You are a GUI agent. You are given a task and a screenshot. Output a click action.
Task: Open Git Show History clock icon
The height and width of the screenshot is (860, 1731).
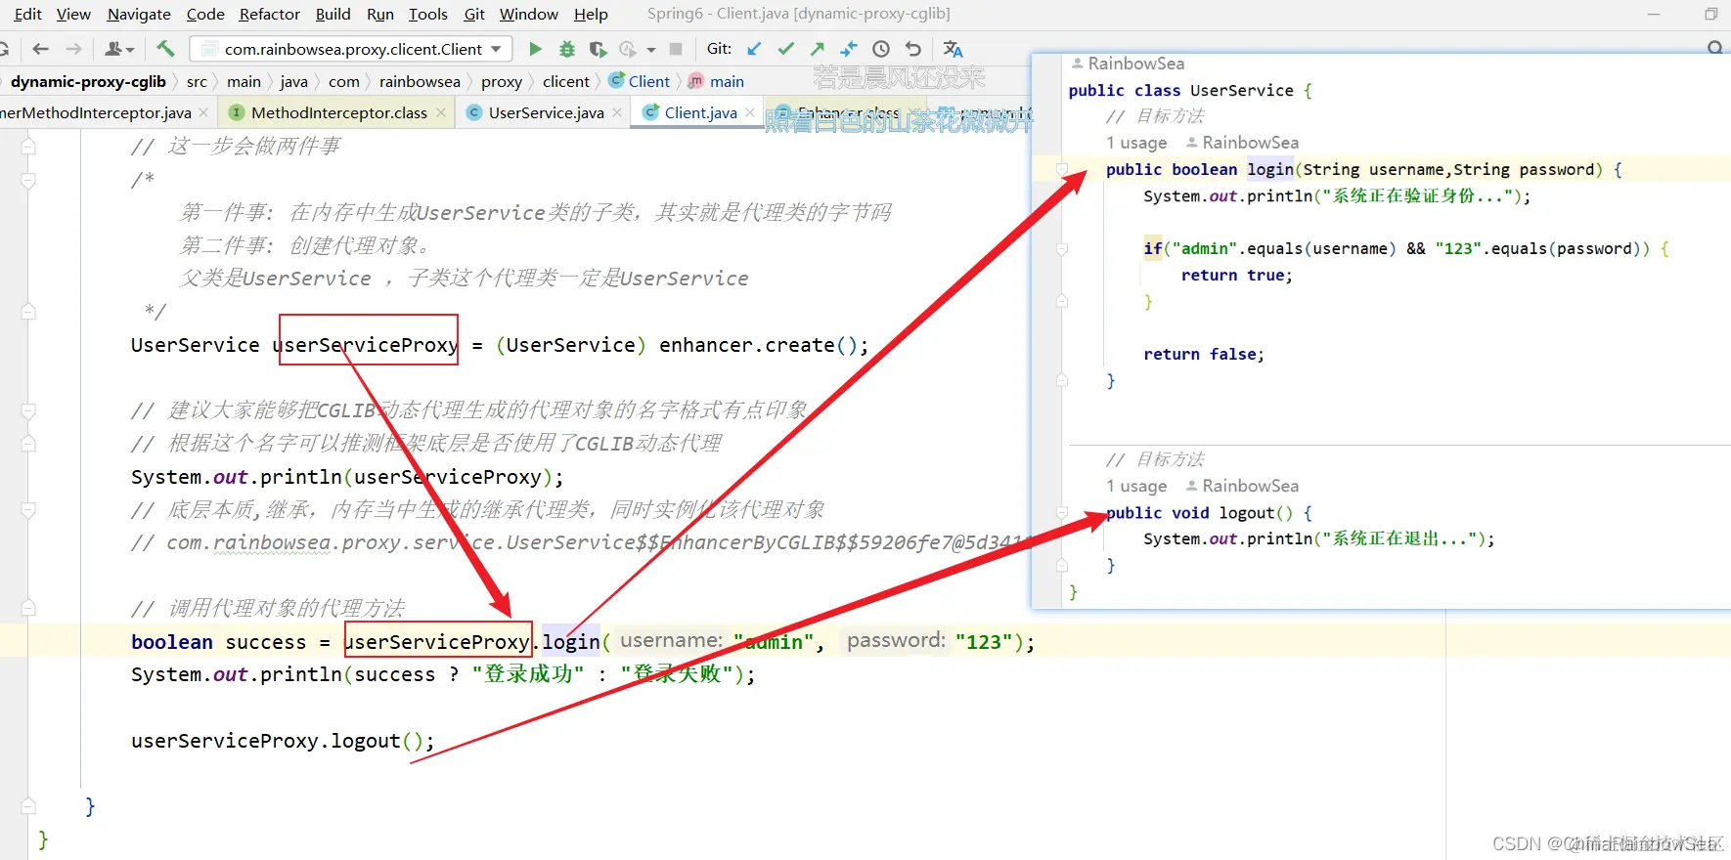(x=881, y=49)
